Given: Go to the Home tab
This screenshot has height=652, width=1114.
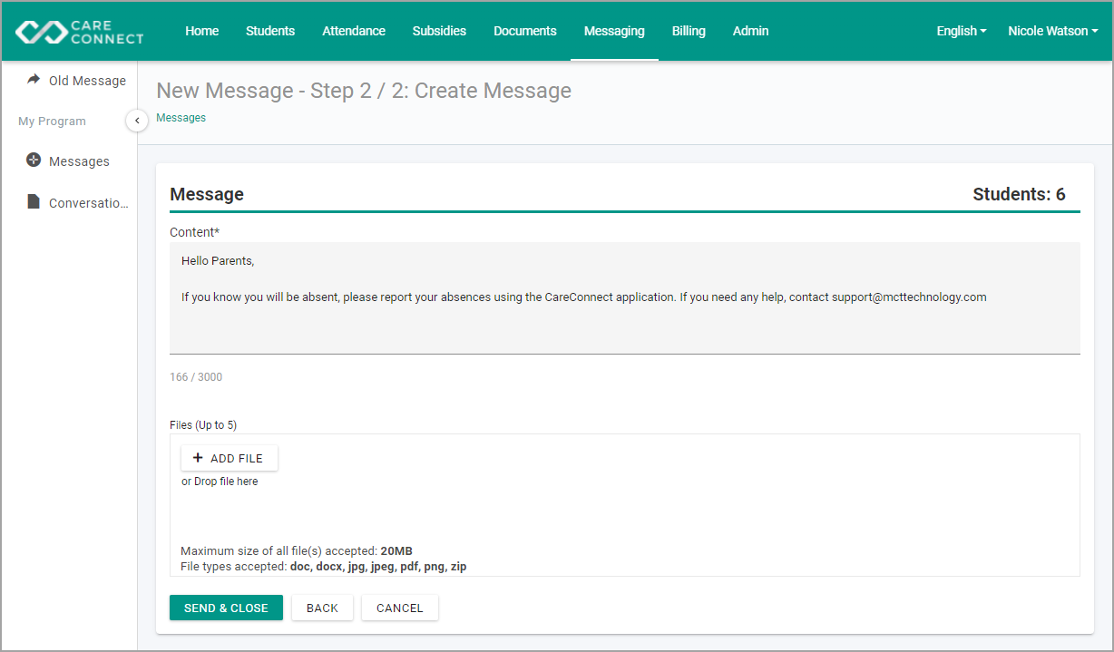Looking at the screenshot, I should [x=201, y=31].
